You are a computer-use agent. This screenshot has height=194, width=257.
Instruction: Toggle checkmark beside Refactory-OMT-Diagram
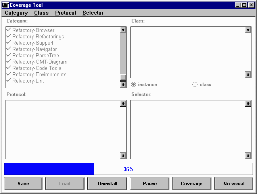point(8,61)
